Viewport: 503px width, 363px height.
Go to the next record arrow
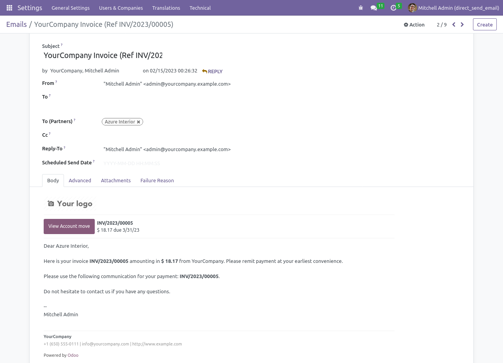[x=462, y=25]
